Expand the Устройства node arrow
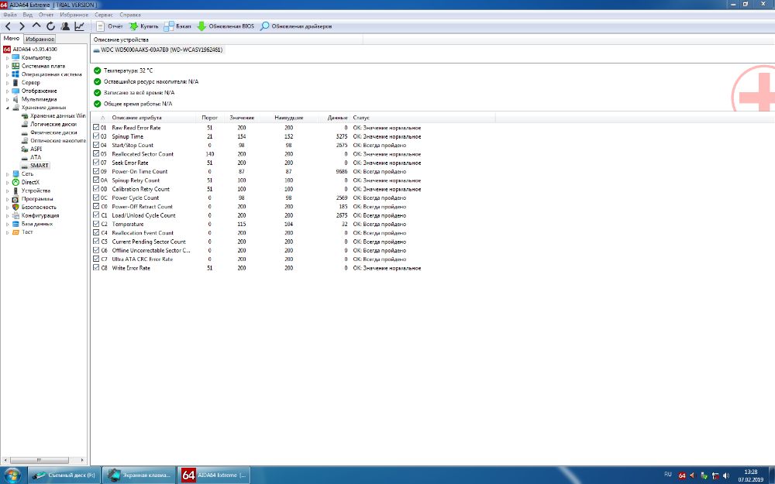Viewport: 775px width, 484px height. (8, 191)
